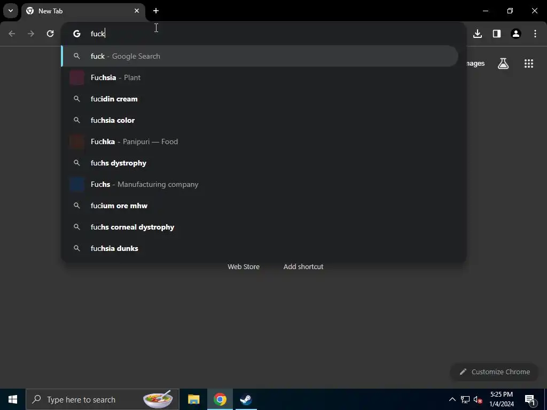Open Customize Chrome button
The height and width of the screenshot is (410, 547).
click(x=494, y=372)
